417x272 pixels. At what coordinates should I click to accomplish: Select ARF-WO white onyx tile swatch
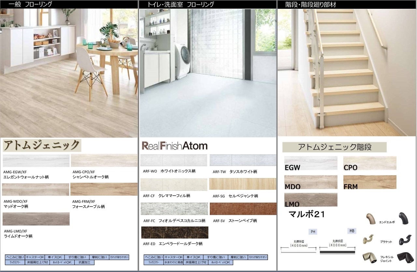tap(174, 160)
